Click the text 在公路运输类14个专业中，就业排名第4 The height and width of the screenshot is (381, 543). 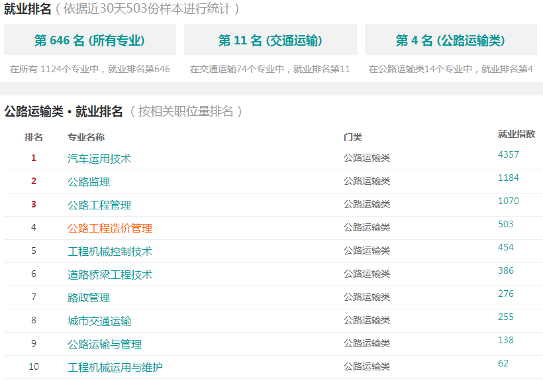pyautogui.click(x=451, y=70)
